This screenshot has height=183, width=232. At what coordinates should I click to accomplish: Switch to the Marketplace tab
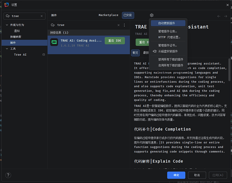pos(108,15)
